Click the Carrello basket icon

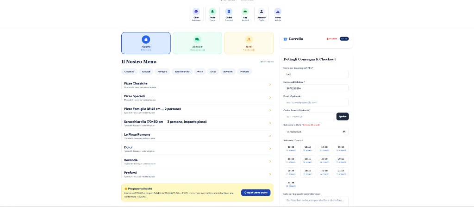(x=285, y=39)
